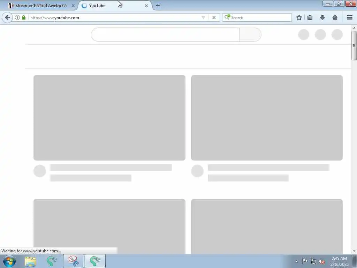The image size is (357, 268).
Task: Close the YouTube tab
Action: (146, 6)
